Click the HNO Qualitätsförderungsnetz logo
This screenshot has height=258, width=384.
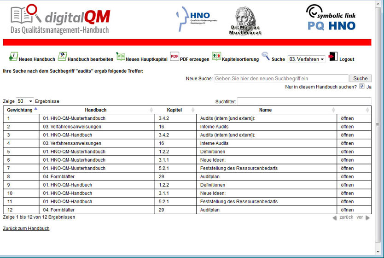click(197, 19)
